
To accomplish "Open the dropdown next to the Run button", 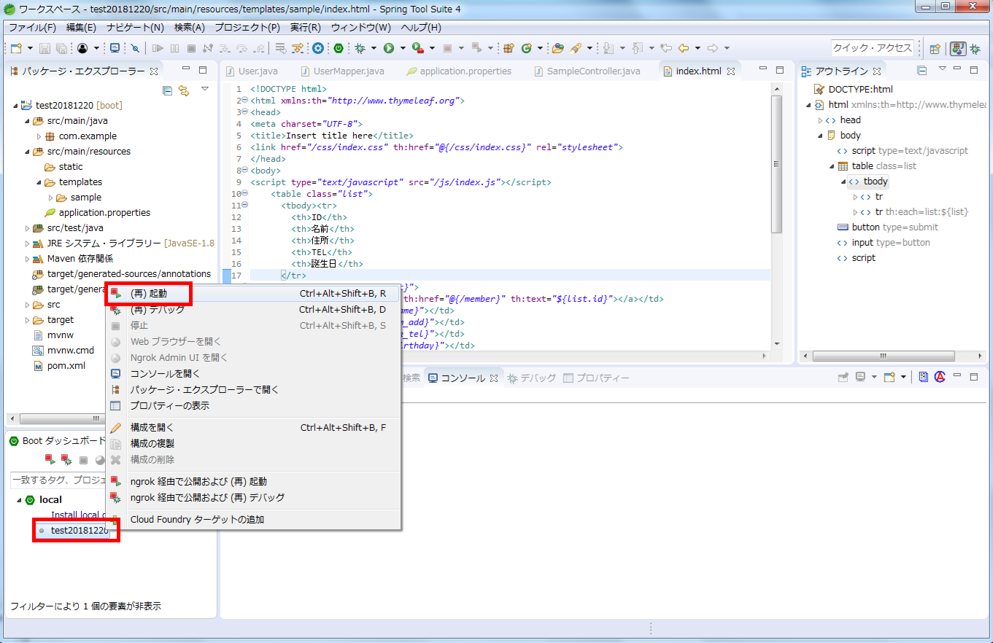I will (x=402, y=48).
